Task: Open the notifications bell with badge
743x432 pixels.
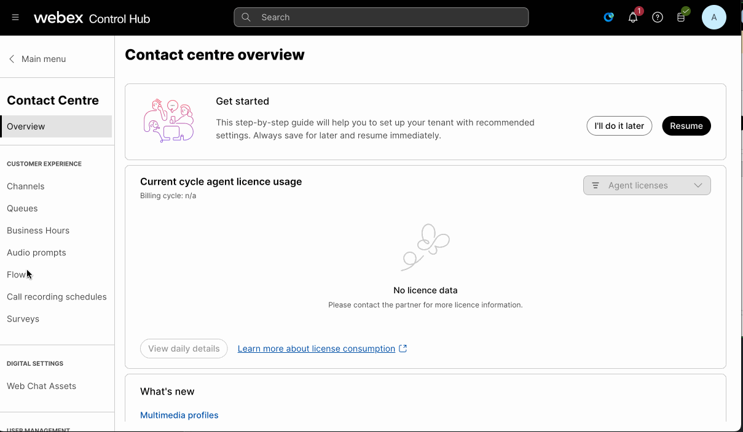Action: pyautogui.click(x=632, y=17)
